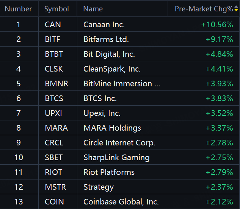Sort by Pre-Market Chg% arrow icon

[236, 9]
